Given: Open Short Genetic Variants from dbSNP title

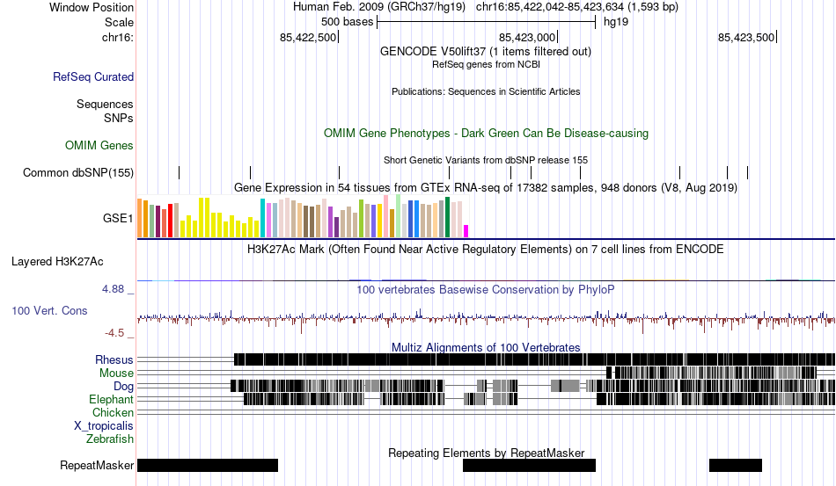Looking at the screenshot, I should [486, 160].
